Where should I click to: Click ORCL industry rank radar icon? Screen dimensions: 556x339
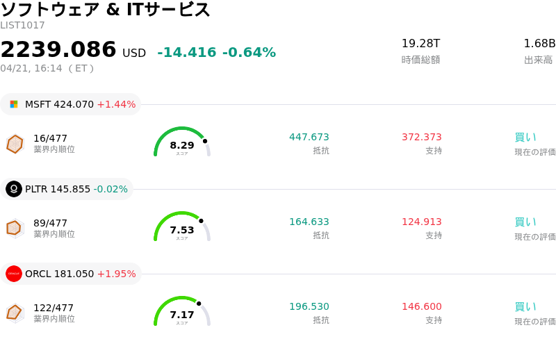pos(15,313)
